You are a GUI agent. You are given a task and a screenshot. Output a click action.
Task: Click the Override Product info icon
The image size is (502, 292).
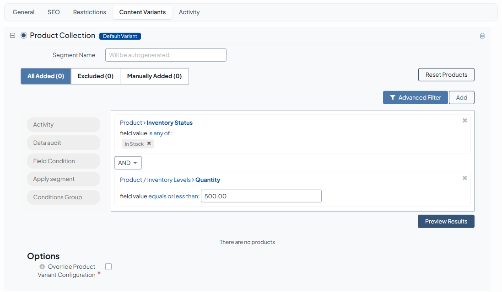coord(42,267)
